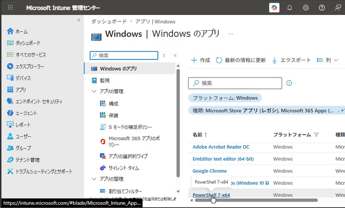Screen dimensions: 345x208
Task: Click the info icon beside search
Action: [289, 83]
